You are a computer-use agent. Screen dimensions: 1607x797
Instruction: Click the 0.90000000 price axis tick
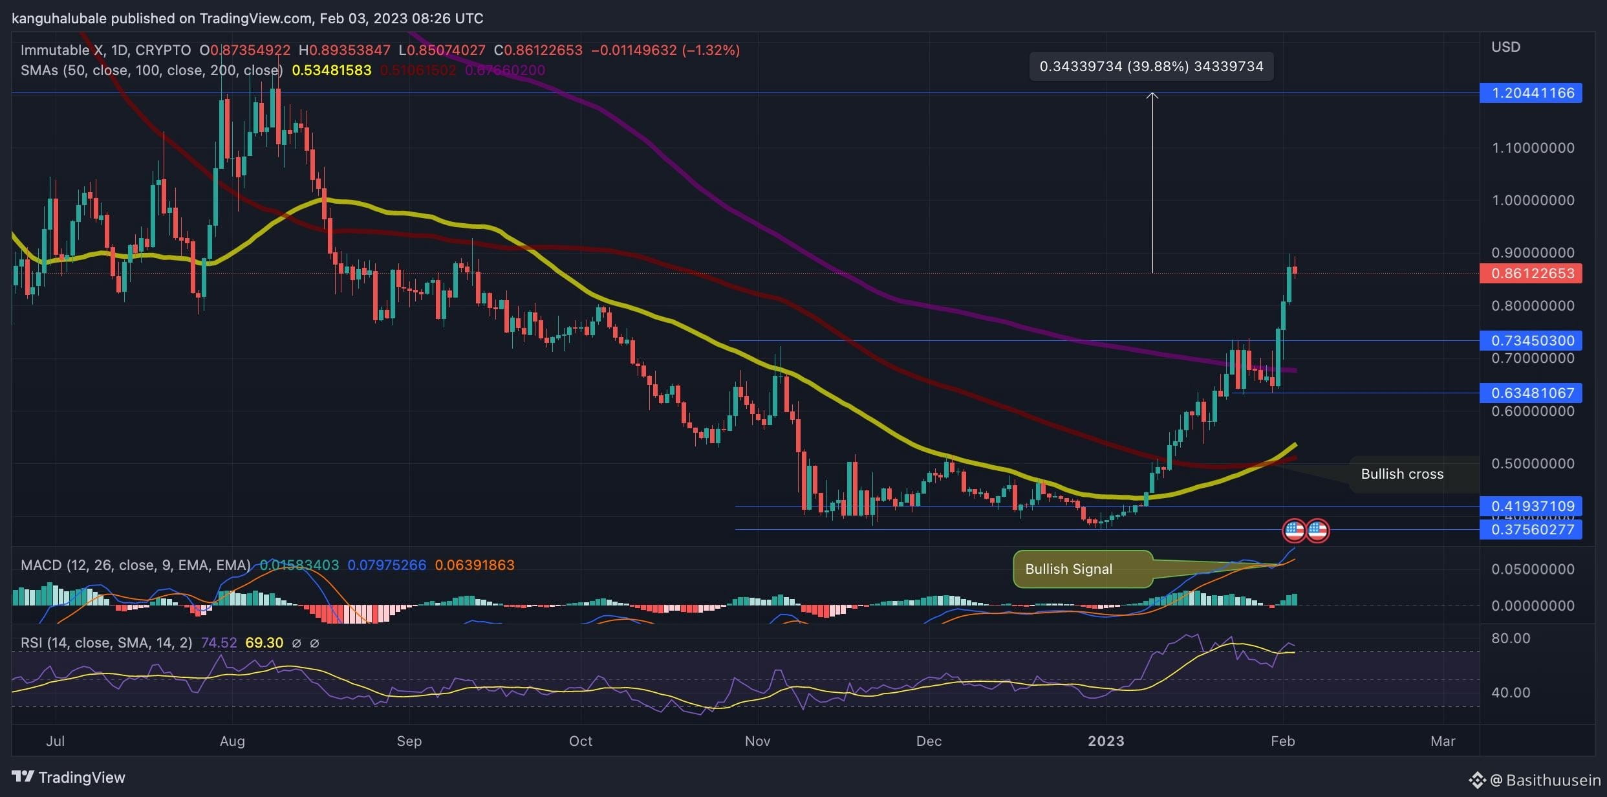pyautogui.click(x=1533, y=252)
